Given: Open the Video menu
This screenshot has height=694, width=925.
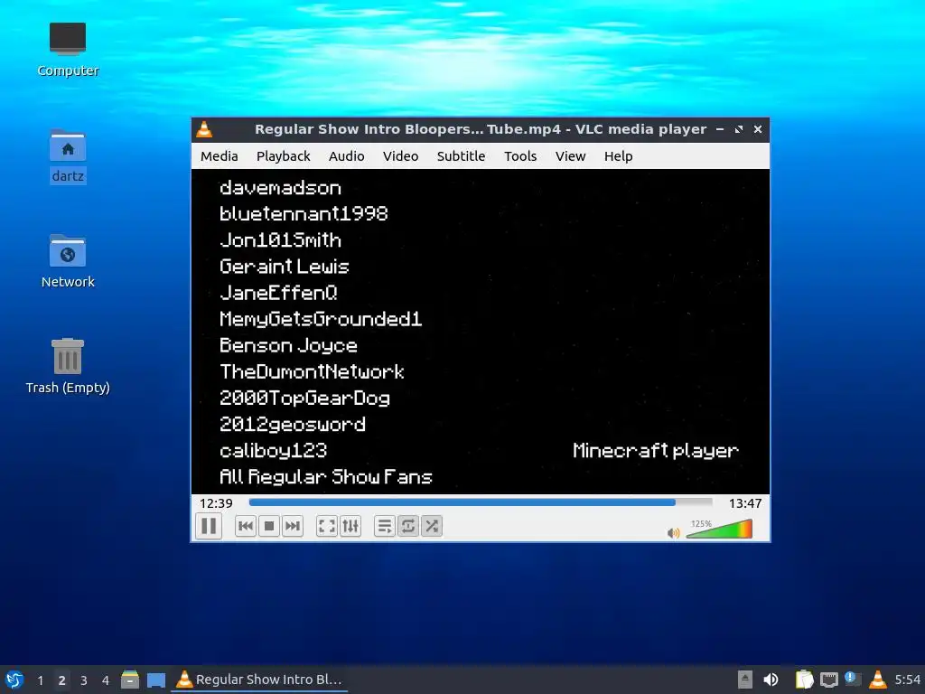Looking at the screenshot, I should pos(400,156).
